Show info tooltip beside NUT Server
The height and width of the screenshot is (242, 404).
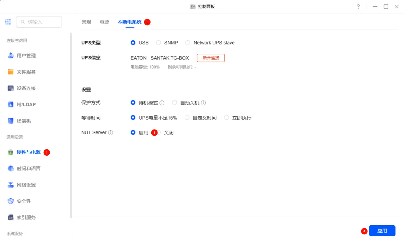point(110,133)
